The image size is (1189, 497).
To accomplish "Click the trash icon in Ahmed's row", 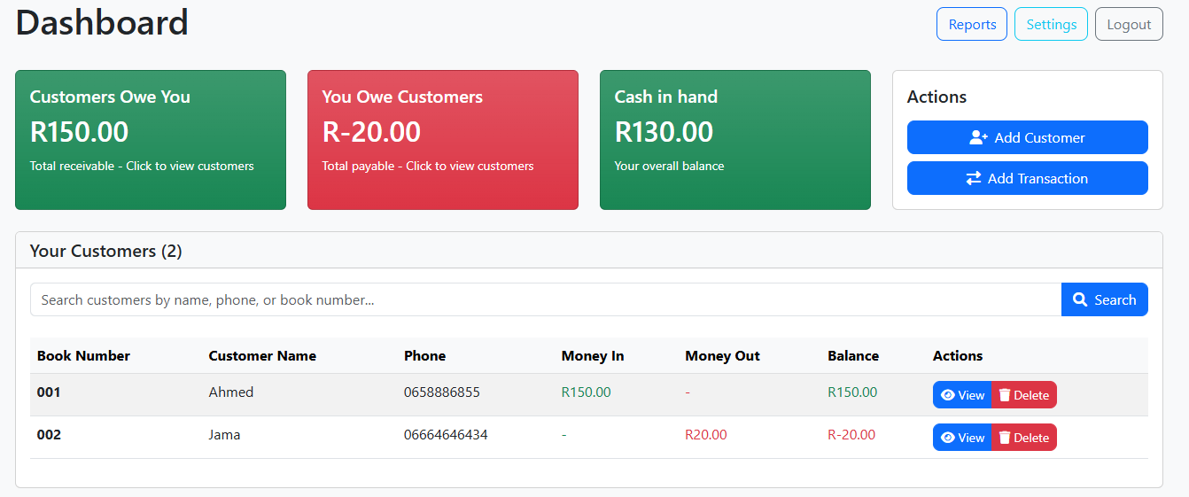I will tap(1005, 395).
